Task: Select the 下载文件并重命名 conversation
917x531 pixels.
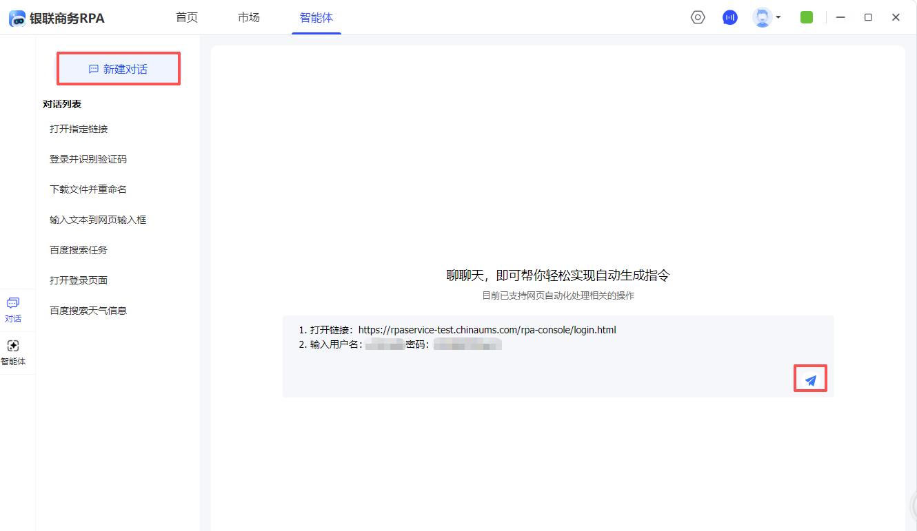Action: tap(88, 189)
